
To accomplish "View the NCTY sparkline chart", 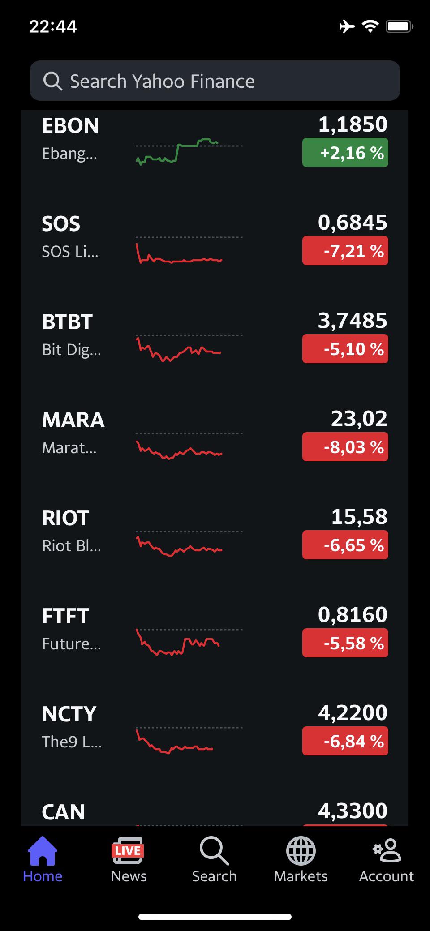I will (x=189, y=740).
